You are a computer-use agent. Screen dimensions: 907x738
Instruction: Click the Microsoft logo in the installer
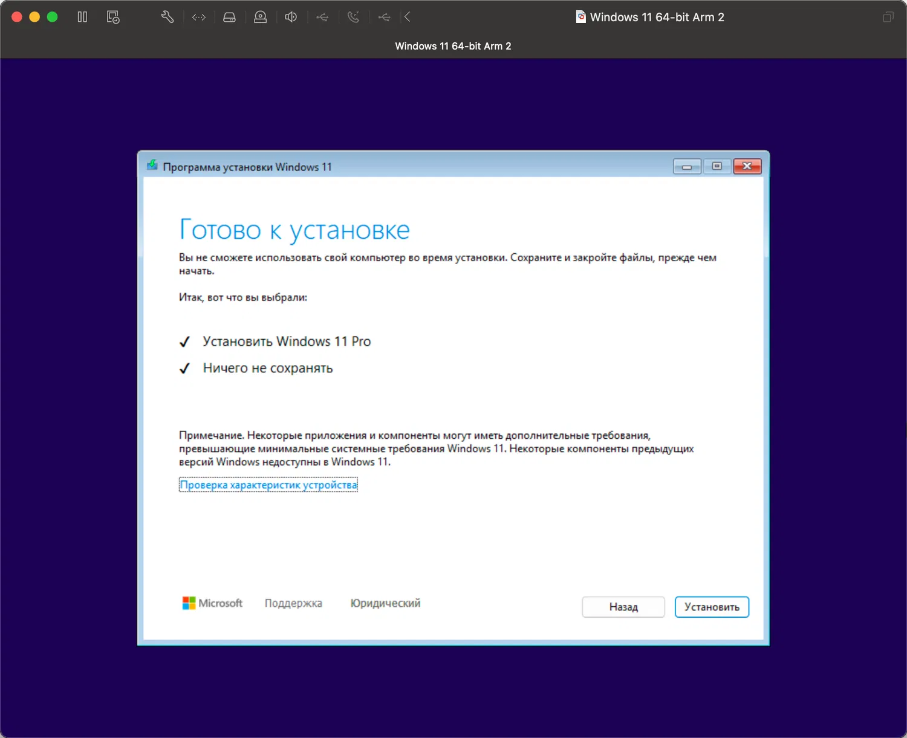click(x=212, y=603)
